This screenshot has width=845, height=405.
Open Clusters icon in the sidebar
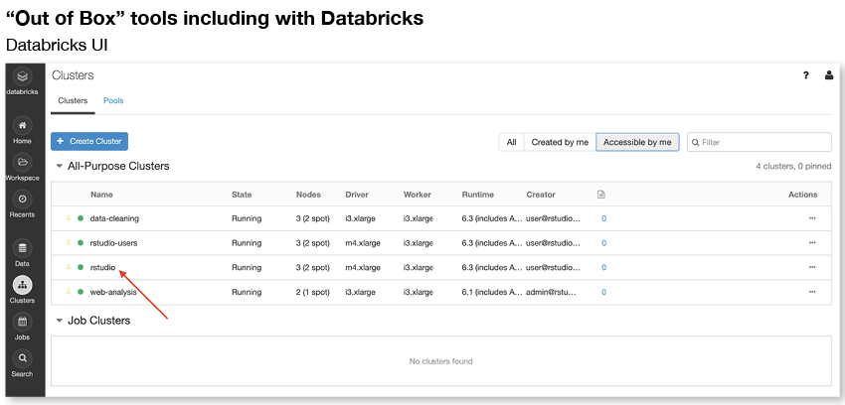22,285
